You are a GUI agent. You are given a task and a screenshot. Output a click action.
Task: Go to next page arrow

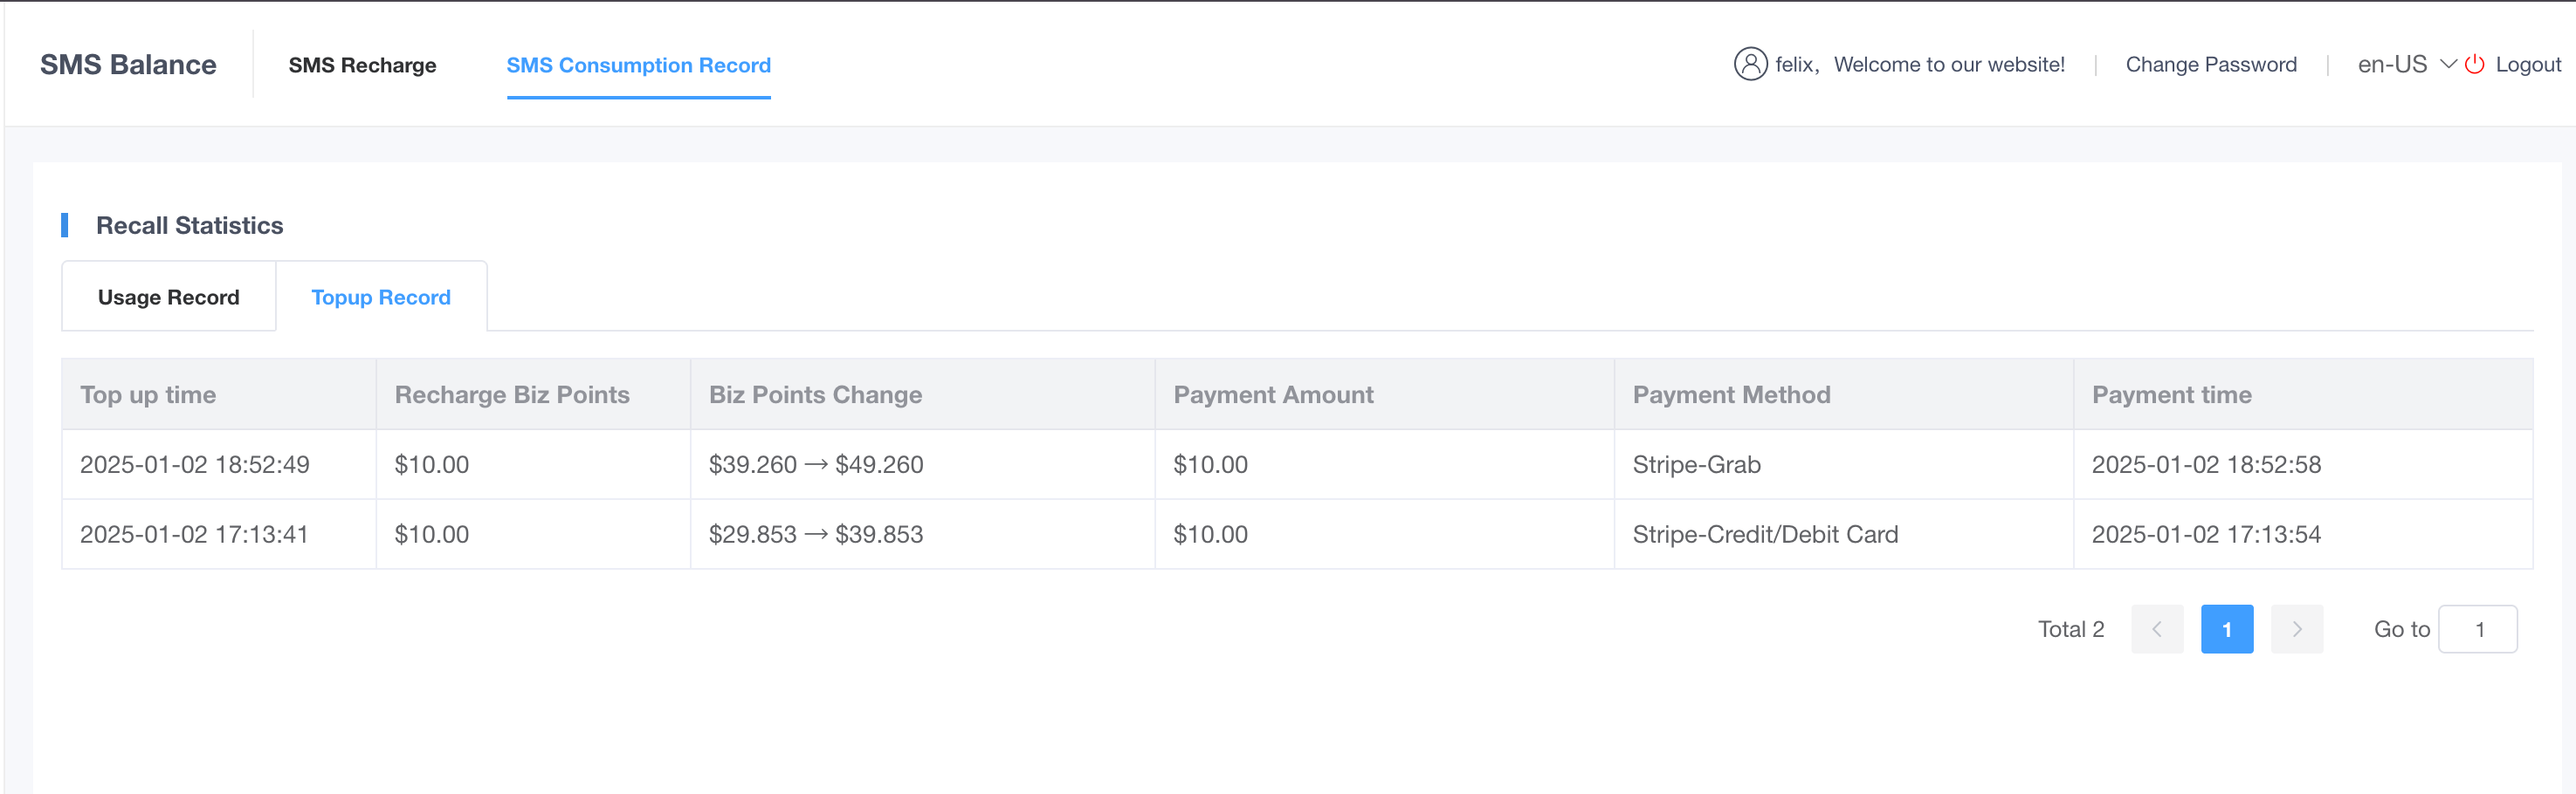2297,629
